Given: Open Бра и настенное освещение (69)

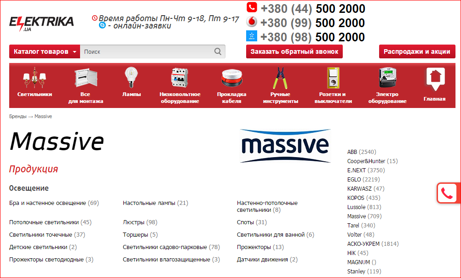Looking at the screenshot, I should coord(54,203).
